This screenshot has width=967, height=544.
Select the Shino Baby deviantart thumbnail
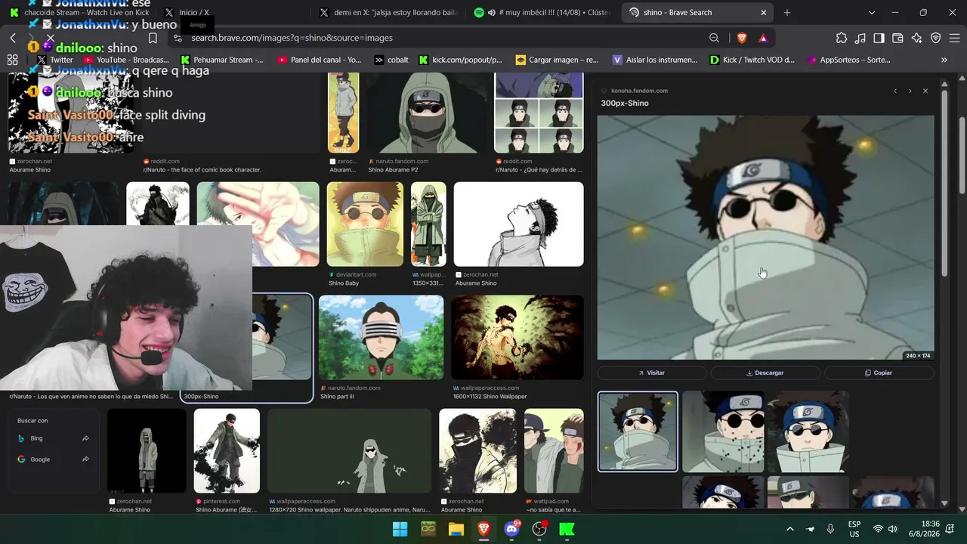[365, 224]
